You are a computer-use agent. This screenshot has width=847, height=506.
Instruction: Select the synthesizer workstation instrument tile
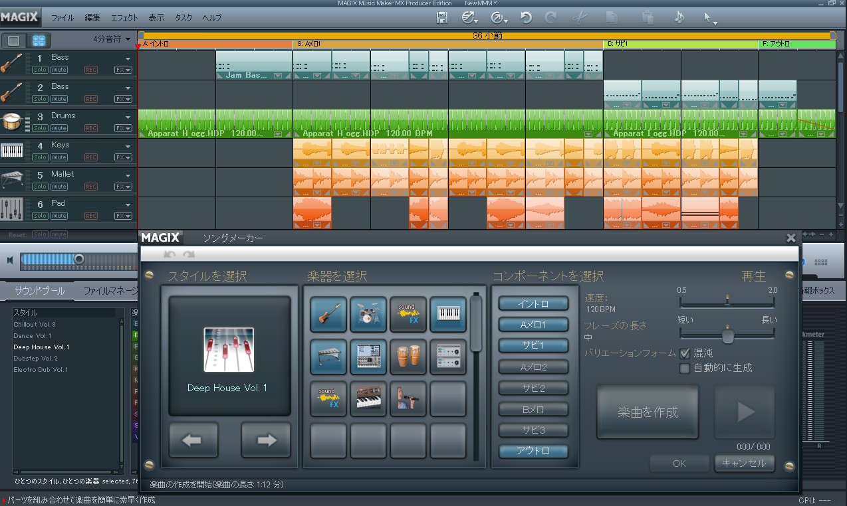click(x=368, y=357)
